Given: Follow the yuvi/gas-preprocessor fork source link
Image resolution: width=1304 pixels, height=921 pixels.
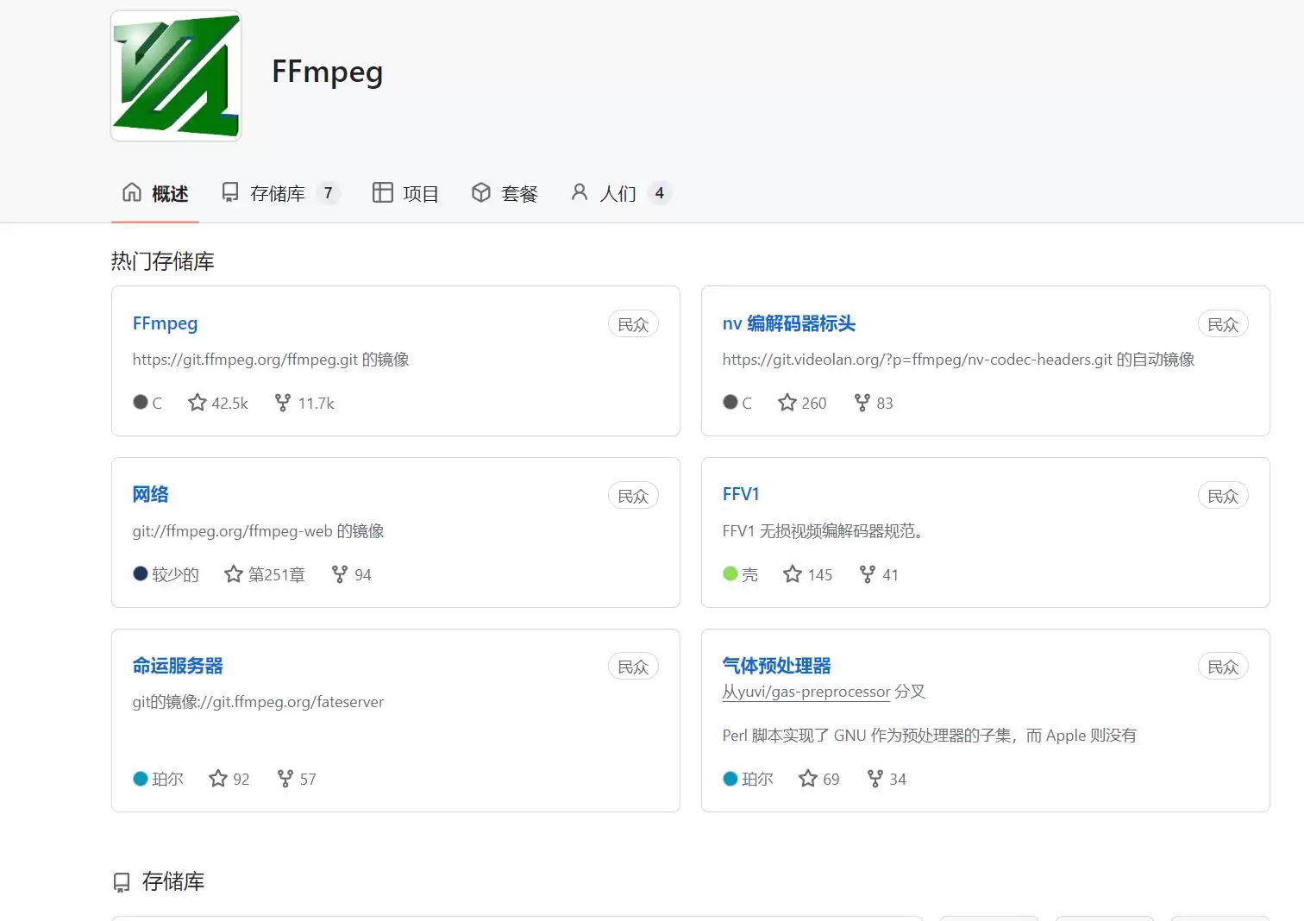Looking at the screenshot, I should (x=806, y=692).
